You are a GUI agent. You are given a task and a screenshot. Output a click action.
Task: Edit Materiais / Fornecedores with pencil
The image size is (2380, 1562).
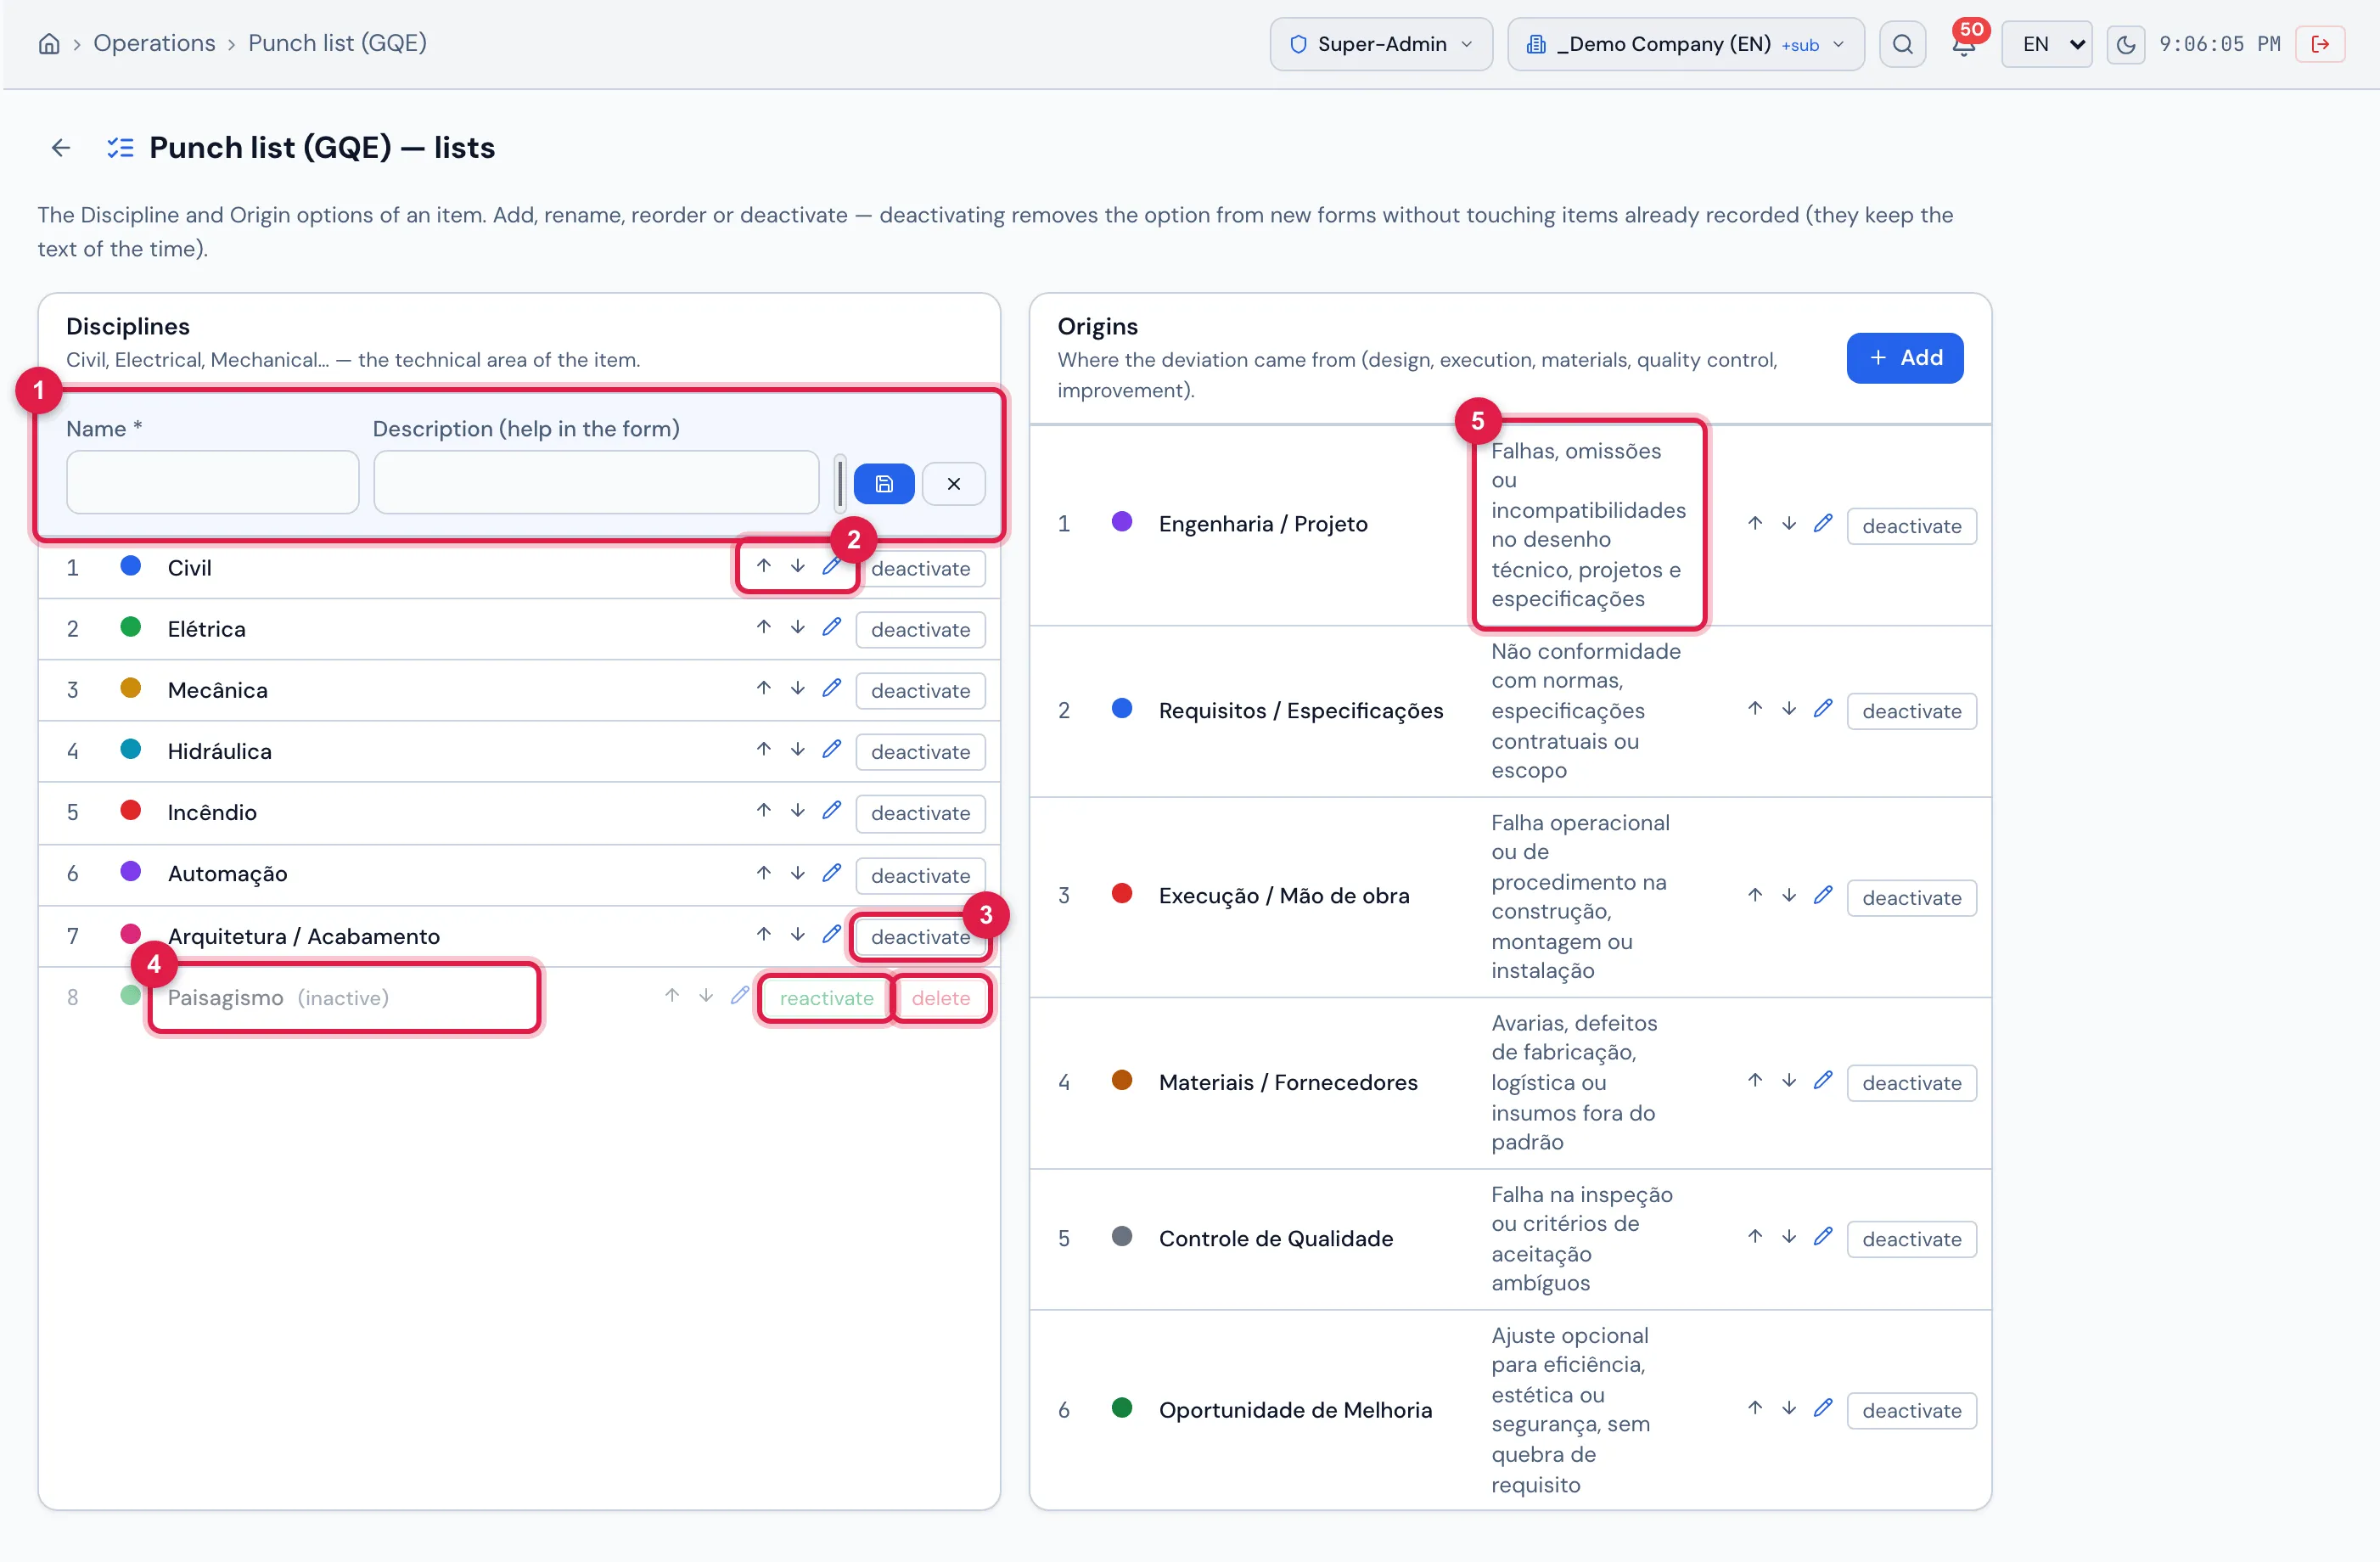point(1823,1080)
